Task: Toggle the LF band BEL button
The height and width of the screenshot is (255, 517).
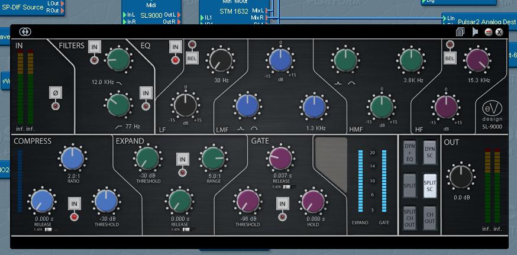Action: pos(192,58)
